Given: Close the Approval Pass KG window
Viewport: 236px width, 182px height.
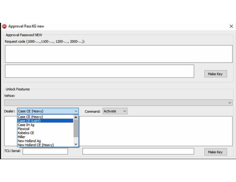Looking at the screenshot, I should click(x=231, y=26).
